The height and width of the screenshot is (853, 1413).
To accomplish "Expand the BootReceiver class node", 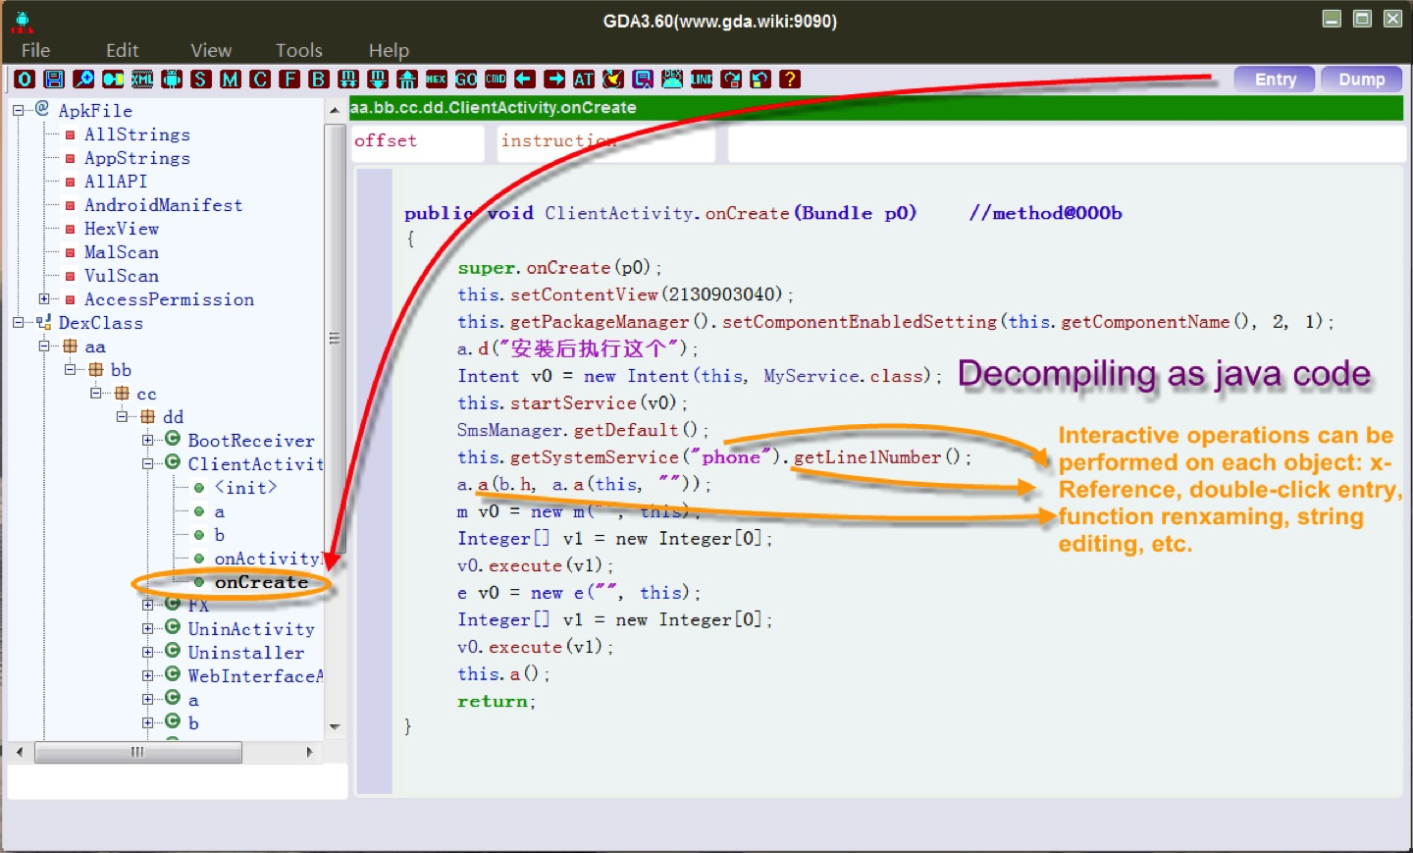I will pyautogui.click(x=147, y=440).
